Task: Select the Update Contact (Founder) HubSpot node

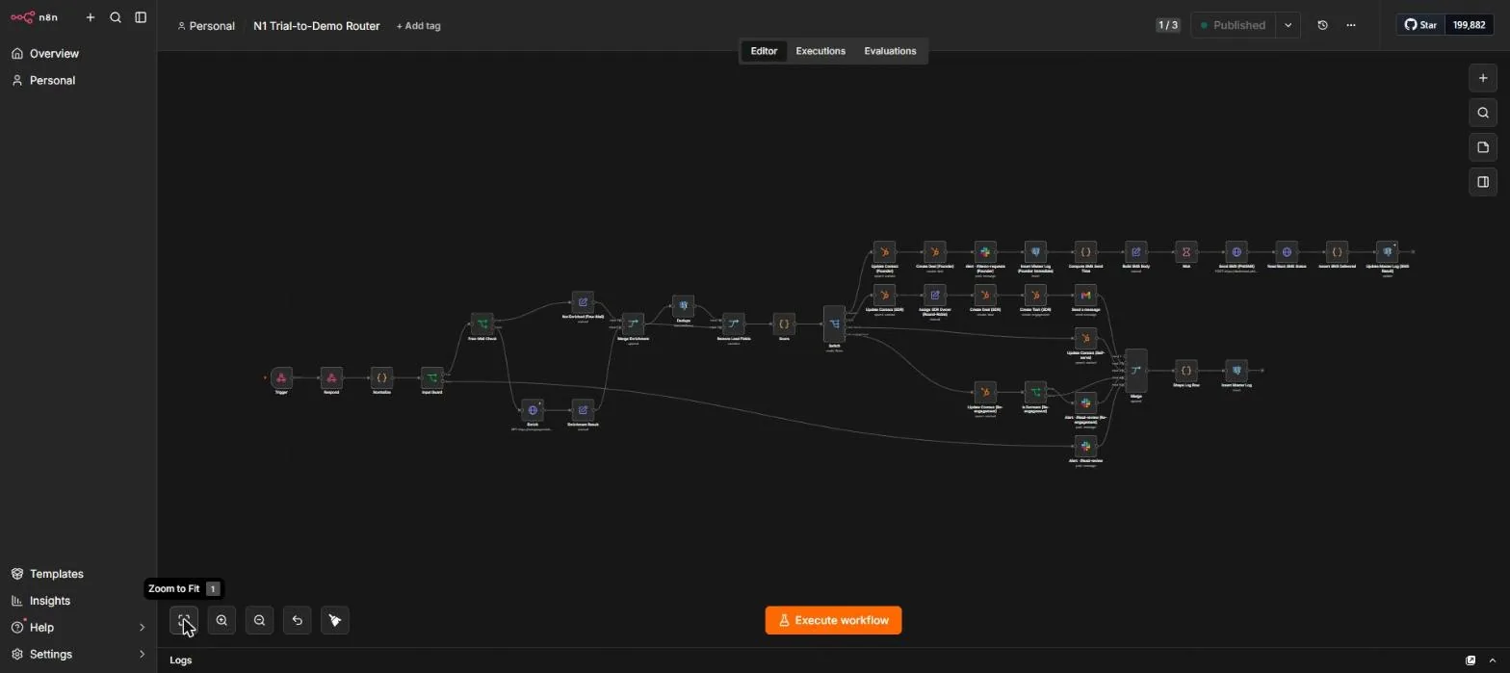Action: pyautogui.click(x=884, y=252)
